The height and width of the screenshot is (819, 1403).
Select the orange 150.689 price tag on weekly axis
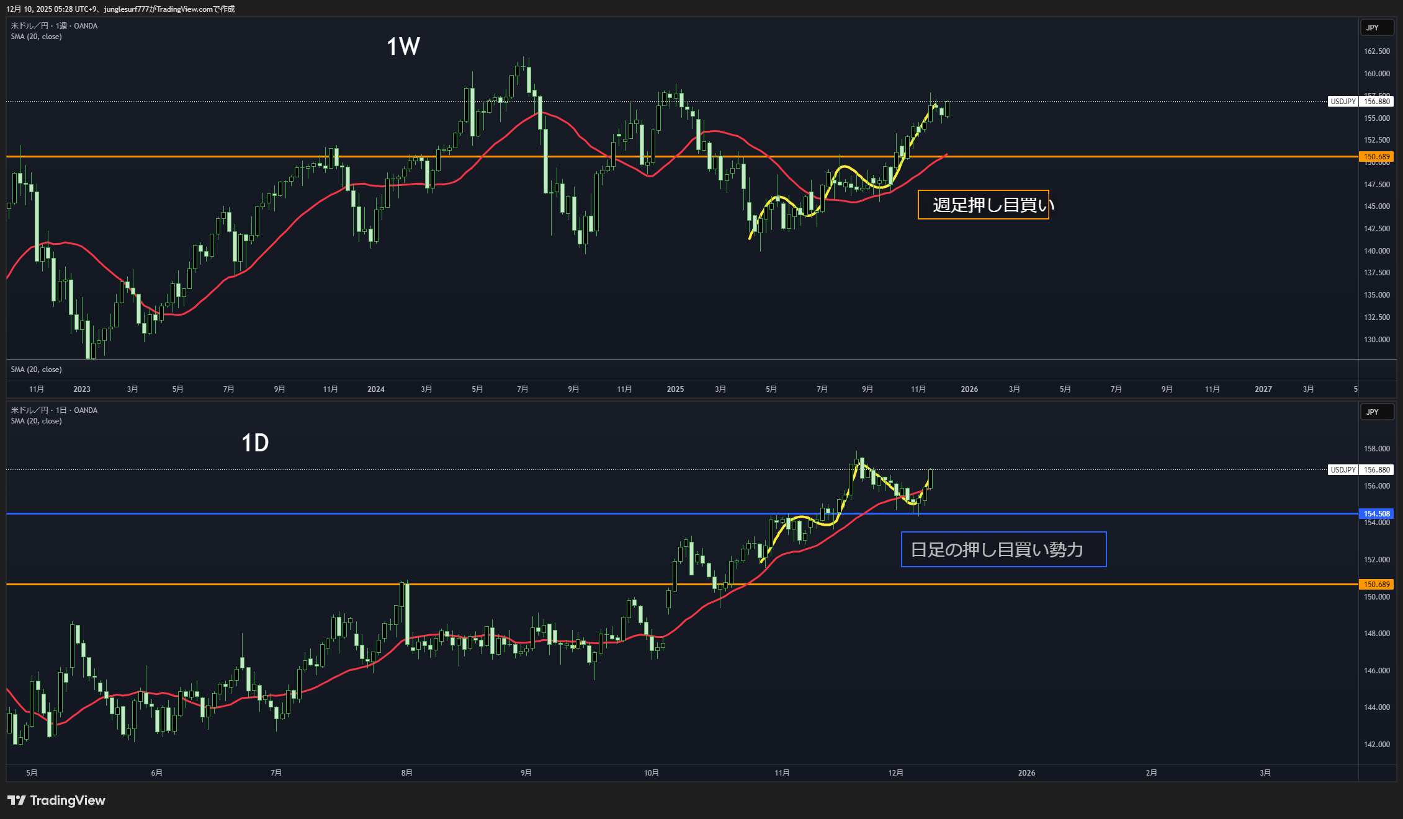[x=1376, y=157]
